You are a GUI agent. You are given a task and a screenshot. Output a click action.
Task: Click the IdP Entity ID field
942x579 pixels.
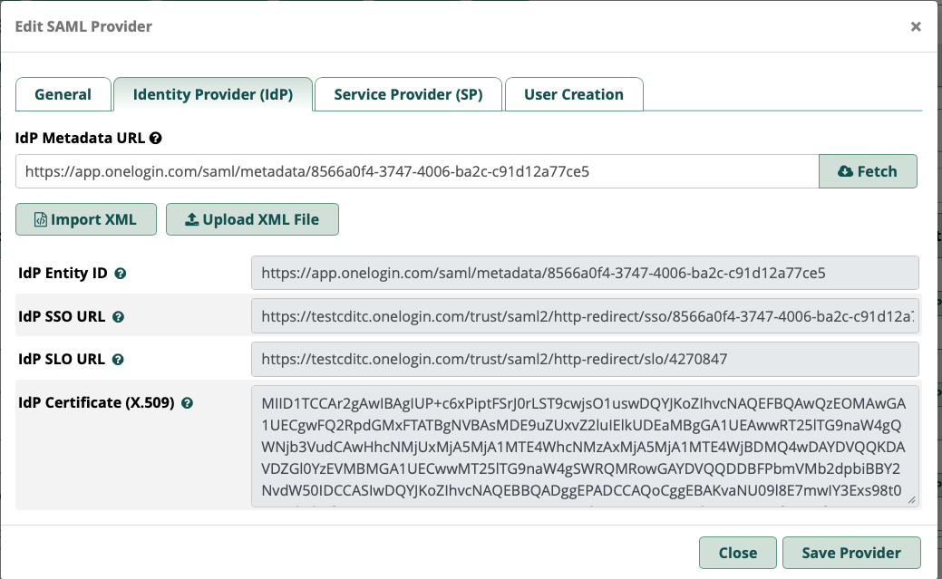pyautogui.click(x=585, y=273)
